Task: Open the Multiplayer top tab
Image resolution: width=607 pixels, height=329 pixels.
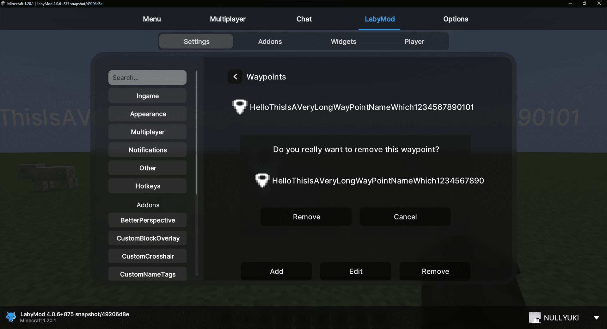Action: coord(228,19)
